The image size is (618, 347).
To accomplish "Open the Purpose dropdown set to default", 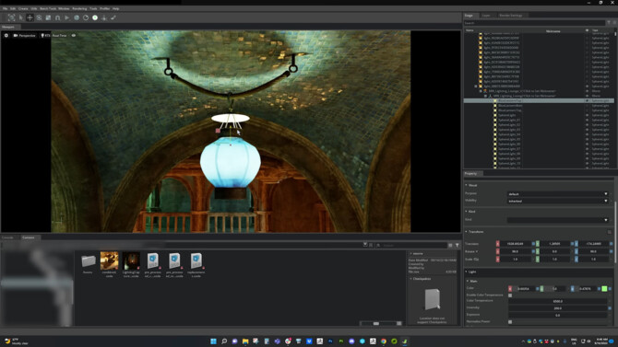I will click(x=557, y=194).
